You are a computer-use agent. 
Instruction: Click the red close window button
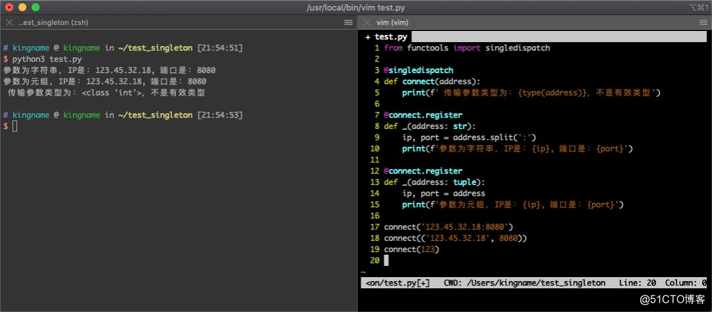point(9,7)
